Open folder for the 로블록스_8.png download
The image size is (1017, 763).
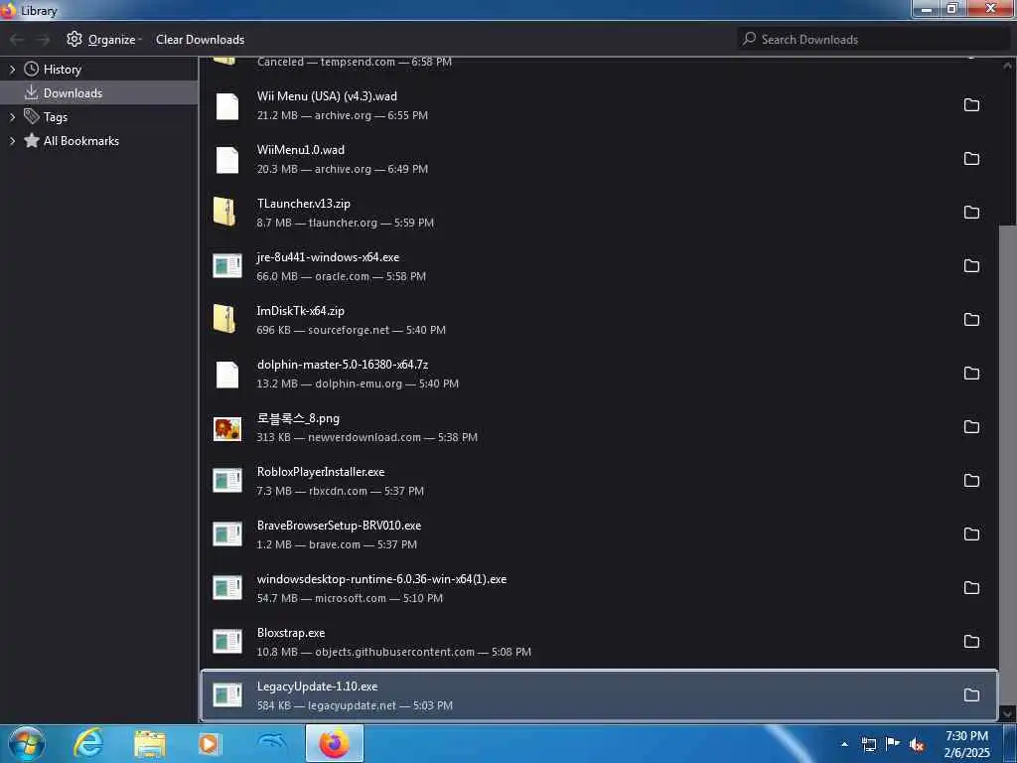[971, 427]
